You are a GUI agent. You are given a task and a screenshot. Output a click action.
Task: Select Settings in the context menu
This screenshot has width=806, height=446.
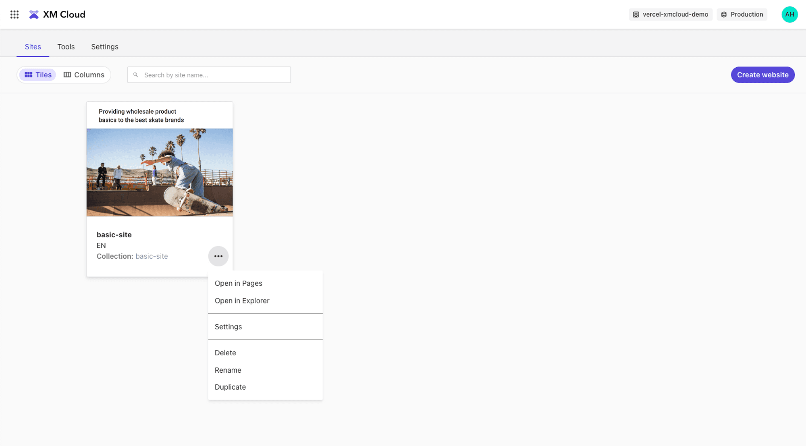pyautogui.click(x=228, y=327)
